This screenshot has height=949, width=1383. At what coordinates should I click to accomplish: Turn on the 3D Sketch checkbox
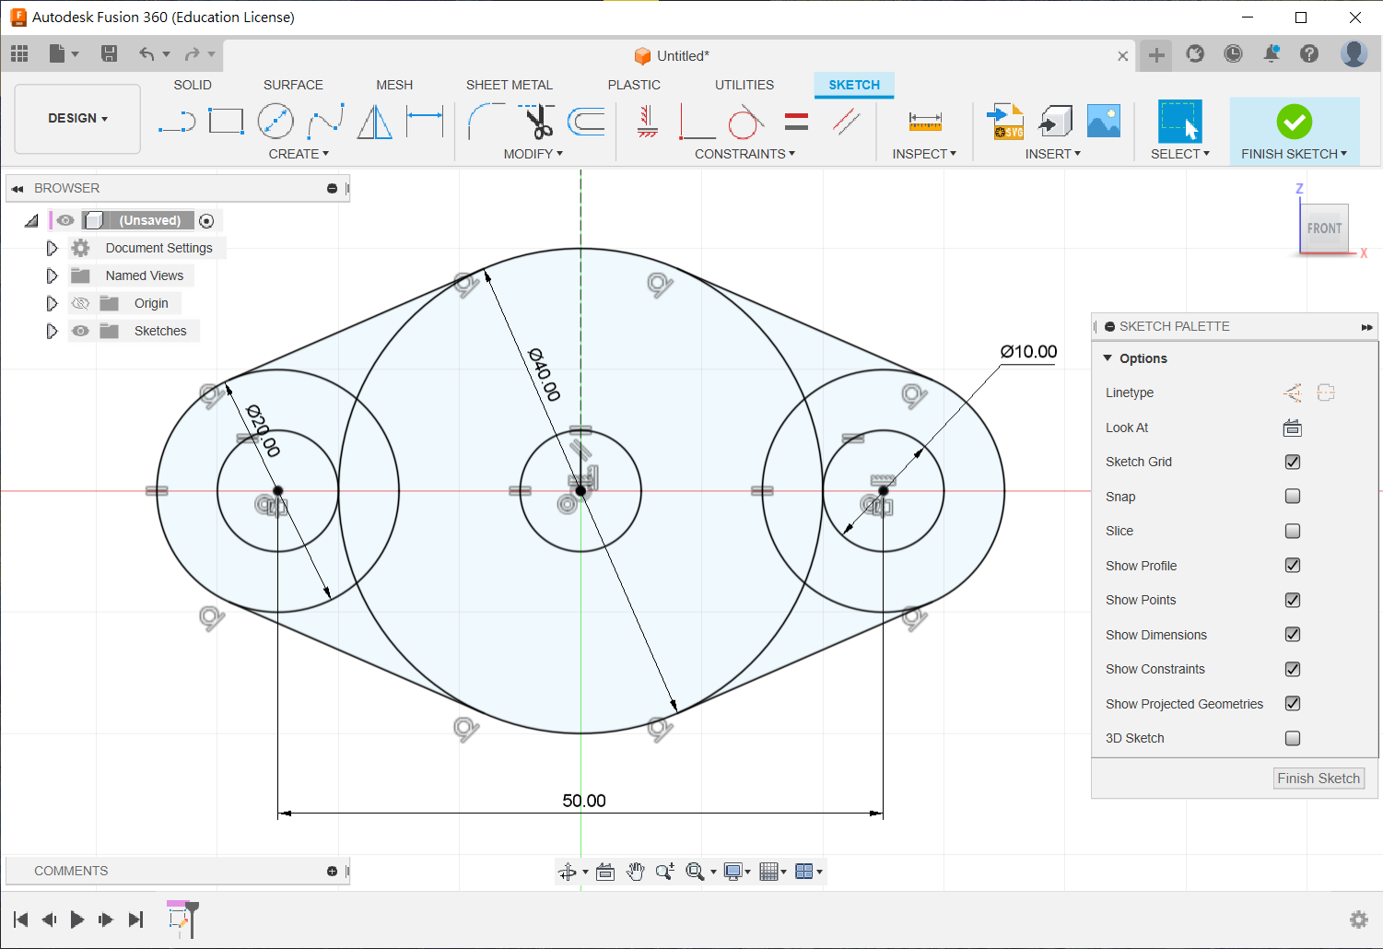pos(1292,738)
